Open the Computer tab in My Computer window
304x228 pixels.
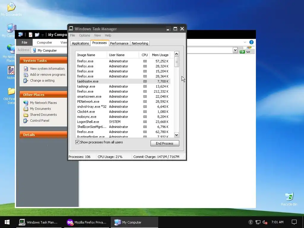coord(45,42)
